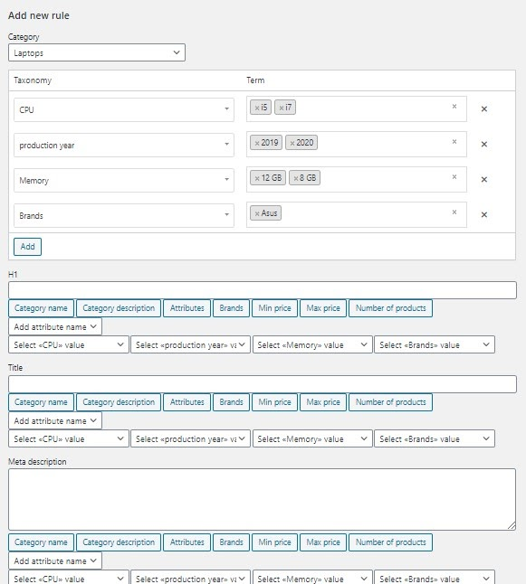Open the CPU taxonomy dropdown
Image resolution: width=526 pixels, height=584 pixels.
[x=124, y=109]
